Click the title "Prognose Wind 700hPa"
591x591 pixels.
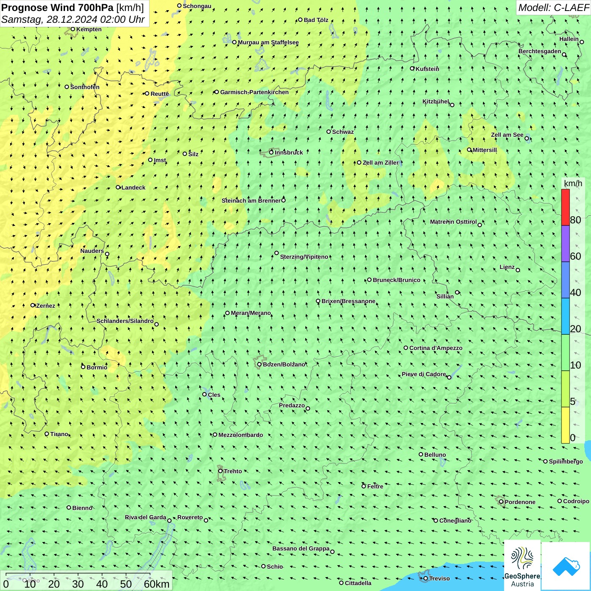pyautogui.click(x=57, y=8)
